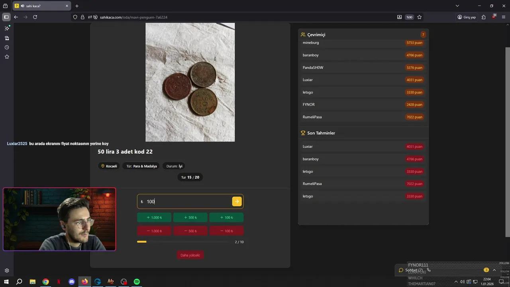This screenshot has width=510, height=287.
Task: Open synced tabs sidebar icon
Action: (7, 38)
